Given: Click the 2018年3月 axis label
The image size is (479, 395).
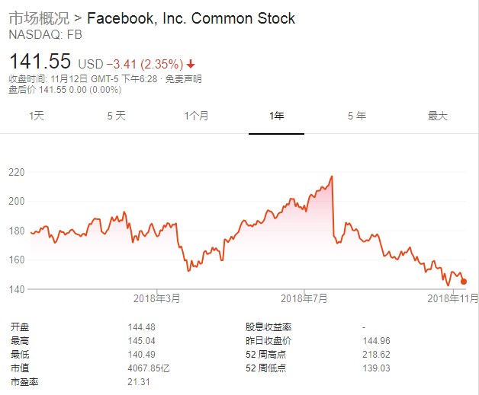Looking at the screenshot, I should (x=156, y=298).
